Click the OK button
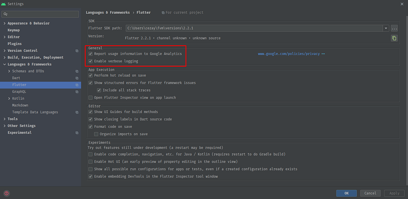The height and width of the screenshot is (199, 408). tap(346, 193)
